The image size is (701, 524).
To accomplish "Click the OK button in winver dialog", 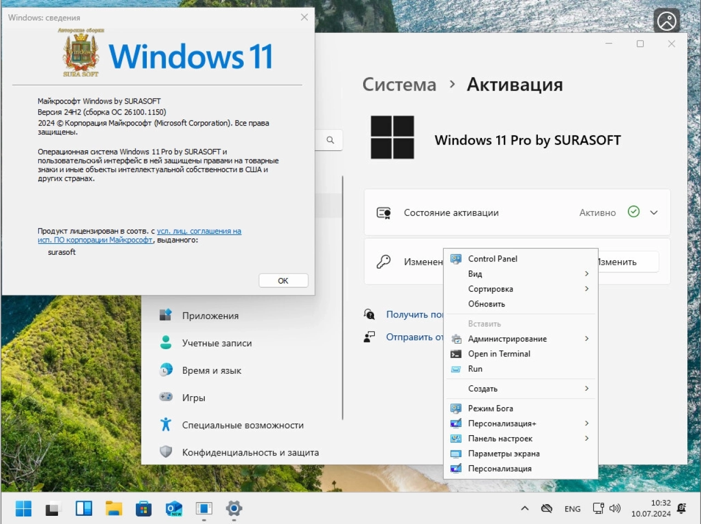I will pos(283,281).
